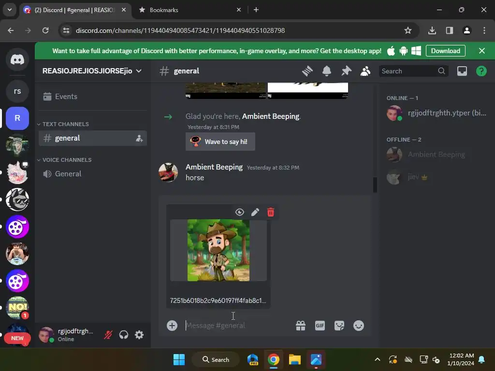Click the Discord Search box
This screenshot has width=495, height=371.
(x=413, y=71)
